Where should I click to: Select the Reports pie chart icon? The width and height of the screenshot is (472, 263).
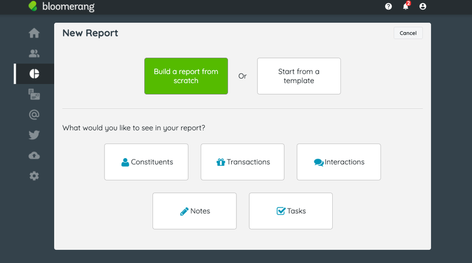[34, 74]
